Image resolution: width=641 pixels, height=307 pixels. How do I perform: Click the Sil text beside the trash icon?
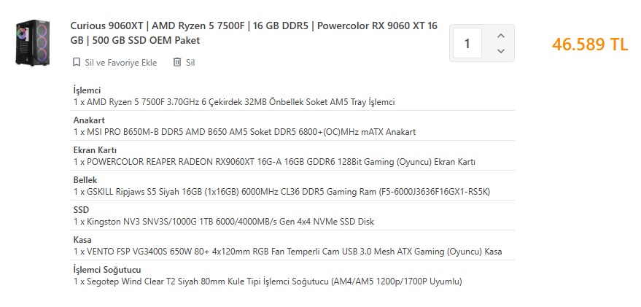(x=190, y=63)
